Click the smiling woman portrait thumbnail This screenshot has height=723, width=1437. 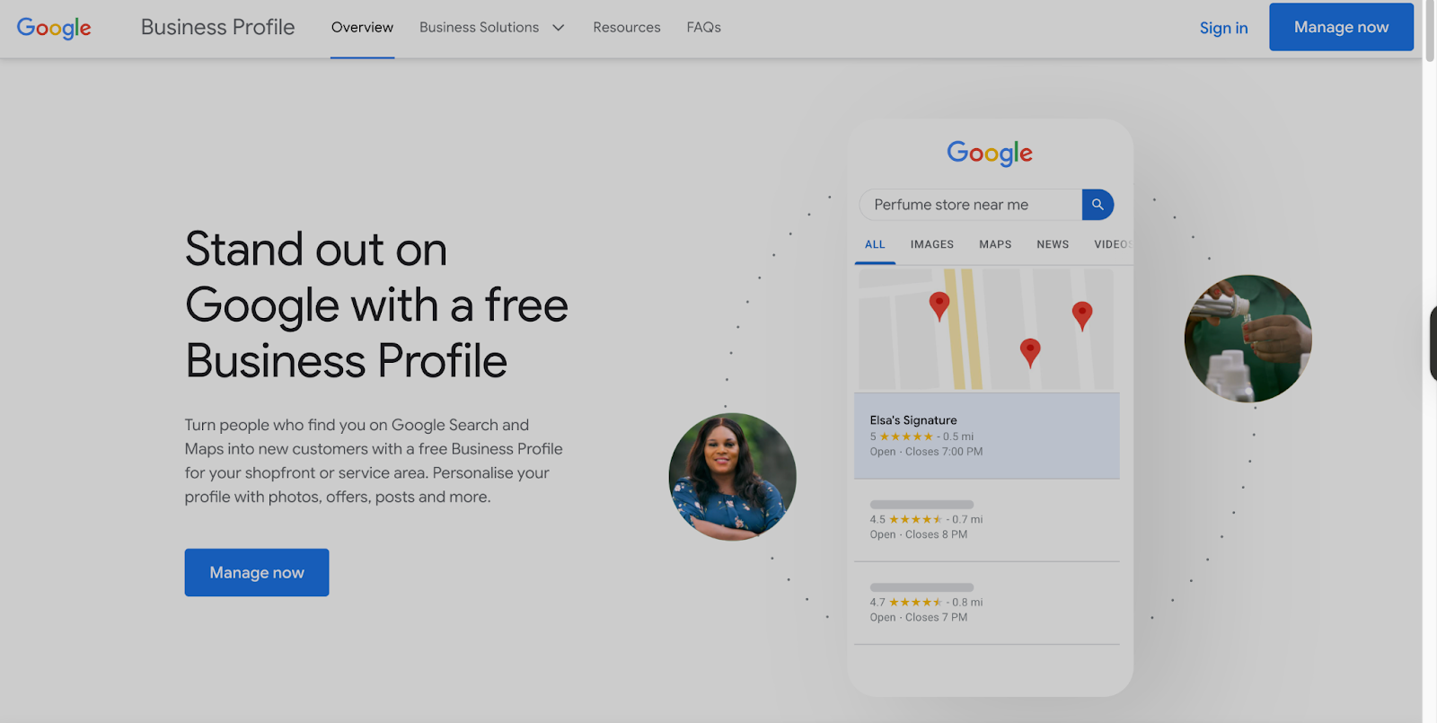733,477
